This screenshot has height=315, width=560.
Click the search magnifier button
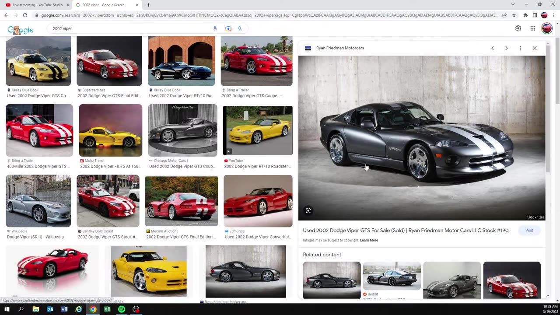pos(240,28)
